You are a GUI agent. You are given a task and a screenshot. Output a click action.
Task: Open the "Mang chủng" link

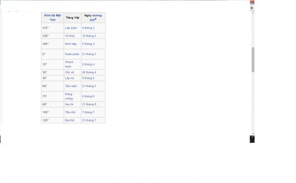[69, 96]
